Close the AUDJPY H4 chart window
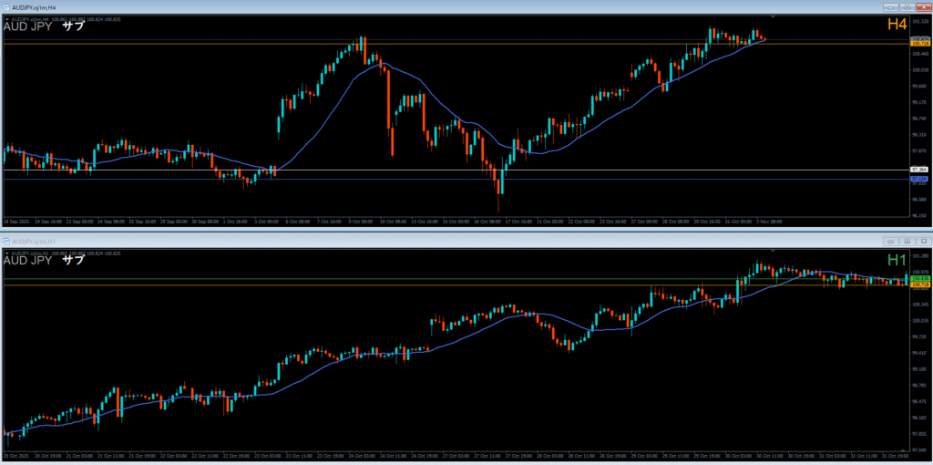 (x=922, y=7)
